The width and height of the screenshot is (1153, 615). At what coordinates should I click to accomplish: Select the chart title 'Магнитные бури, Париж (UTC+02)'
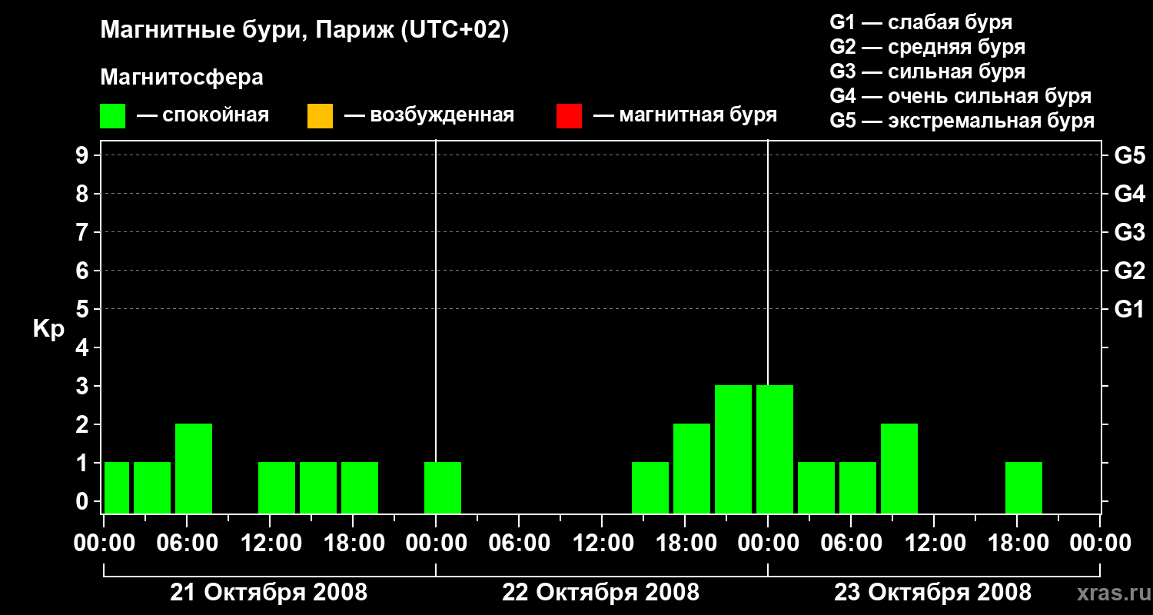304,31
